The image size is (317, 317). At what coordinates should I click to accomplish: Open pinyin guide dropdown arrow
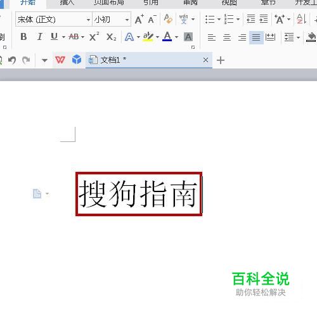pos(193,20)
